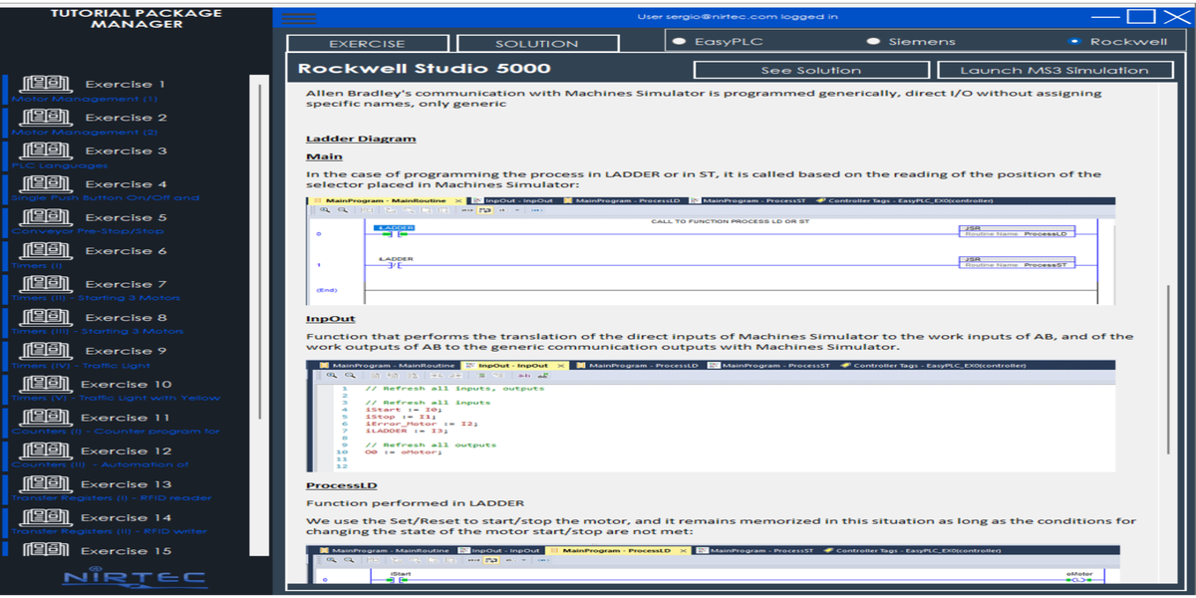Click the content area vertical scrollbar
Viewport: 1196px width, 598px height.
click(x=1166, y=369)
